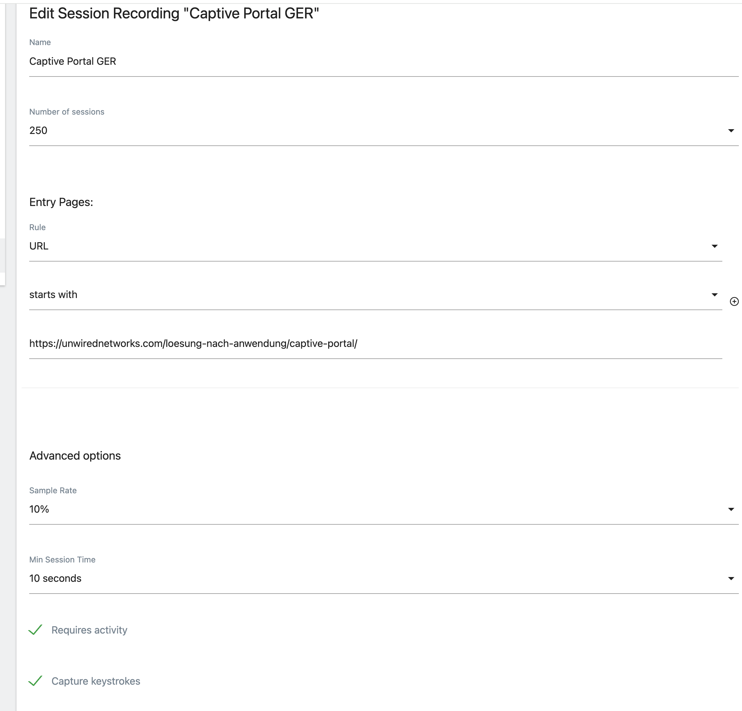Click the Rule dropdown arrow
The height and width of the screenshot is (711, 742).
coord(714,246)
